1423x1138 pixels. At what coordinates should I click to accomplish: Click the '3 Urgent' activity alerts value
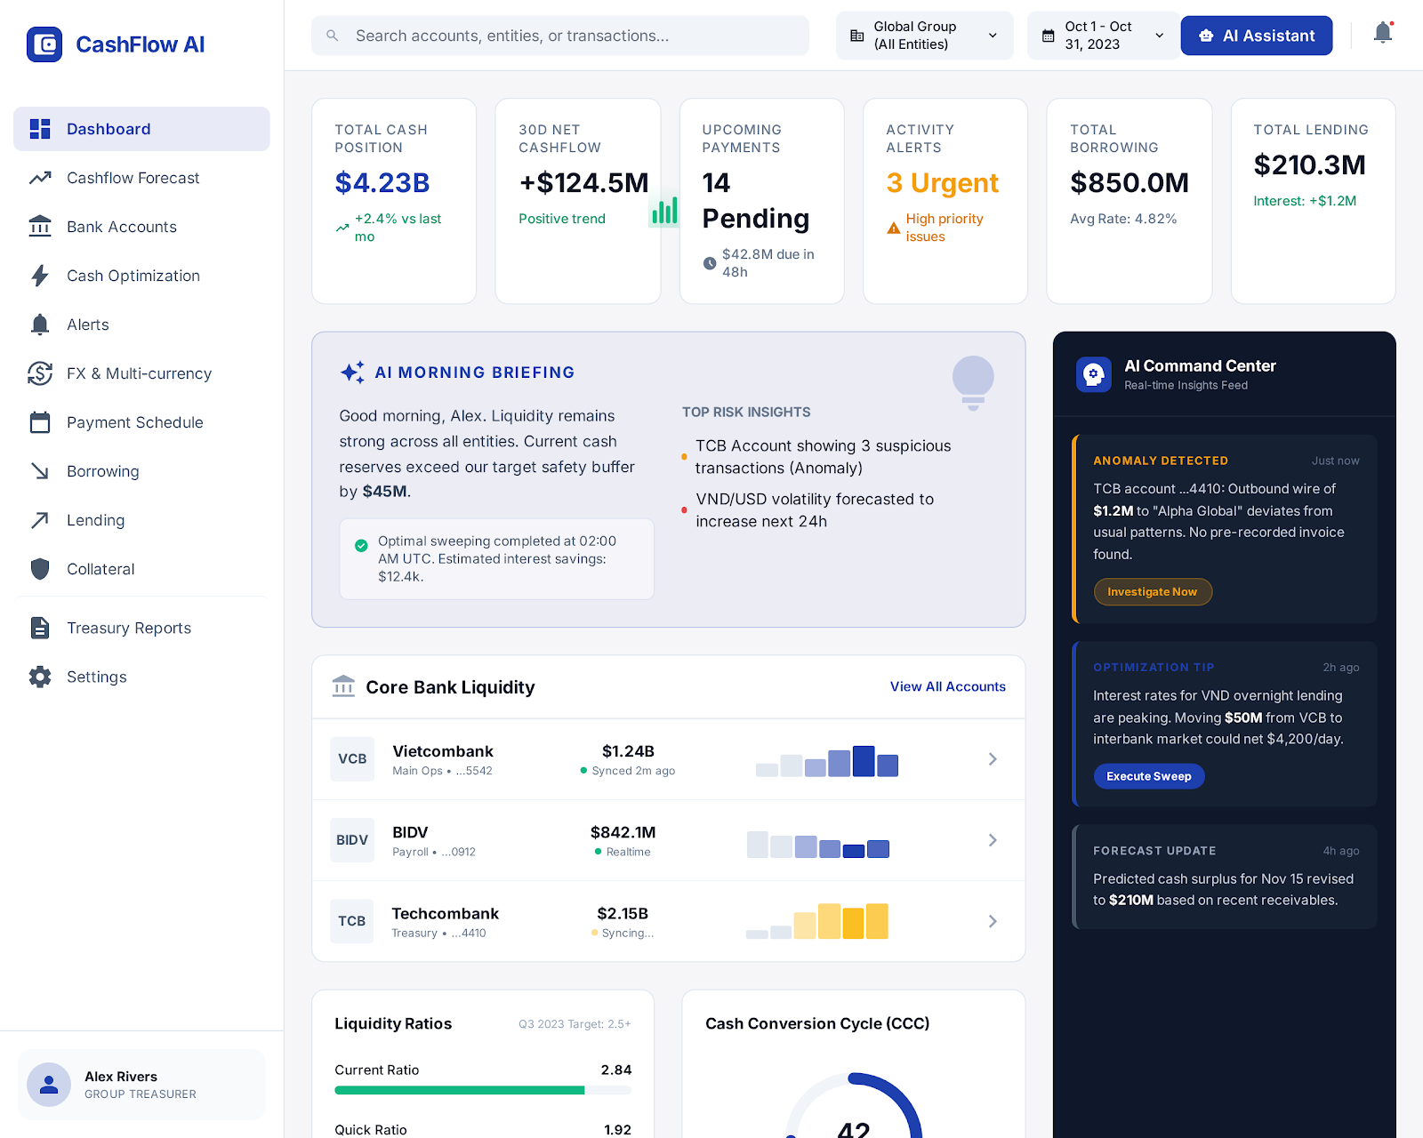coord(943,183)
